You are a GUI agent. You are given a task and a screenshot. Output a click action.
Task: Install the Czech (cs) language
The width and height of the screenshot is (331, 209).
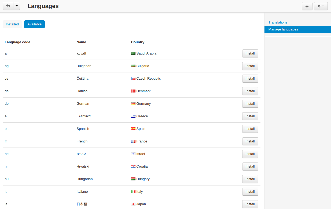click(x=250, y=79)
